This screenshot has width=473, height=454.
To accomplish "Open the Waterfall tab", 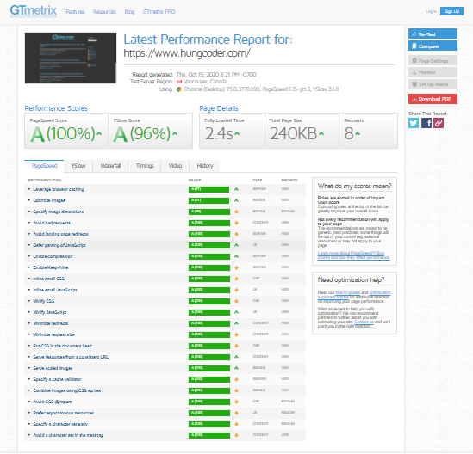I will coord(110,166).
